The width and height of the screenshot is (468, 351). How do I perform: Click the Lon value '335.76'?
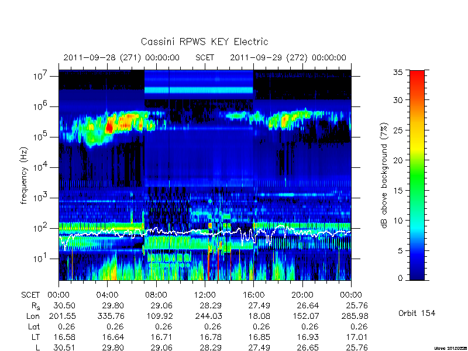pos(111,316)
